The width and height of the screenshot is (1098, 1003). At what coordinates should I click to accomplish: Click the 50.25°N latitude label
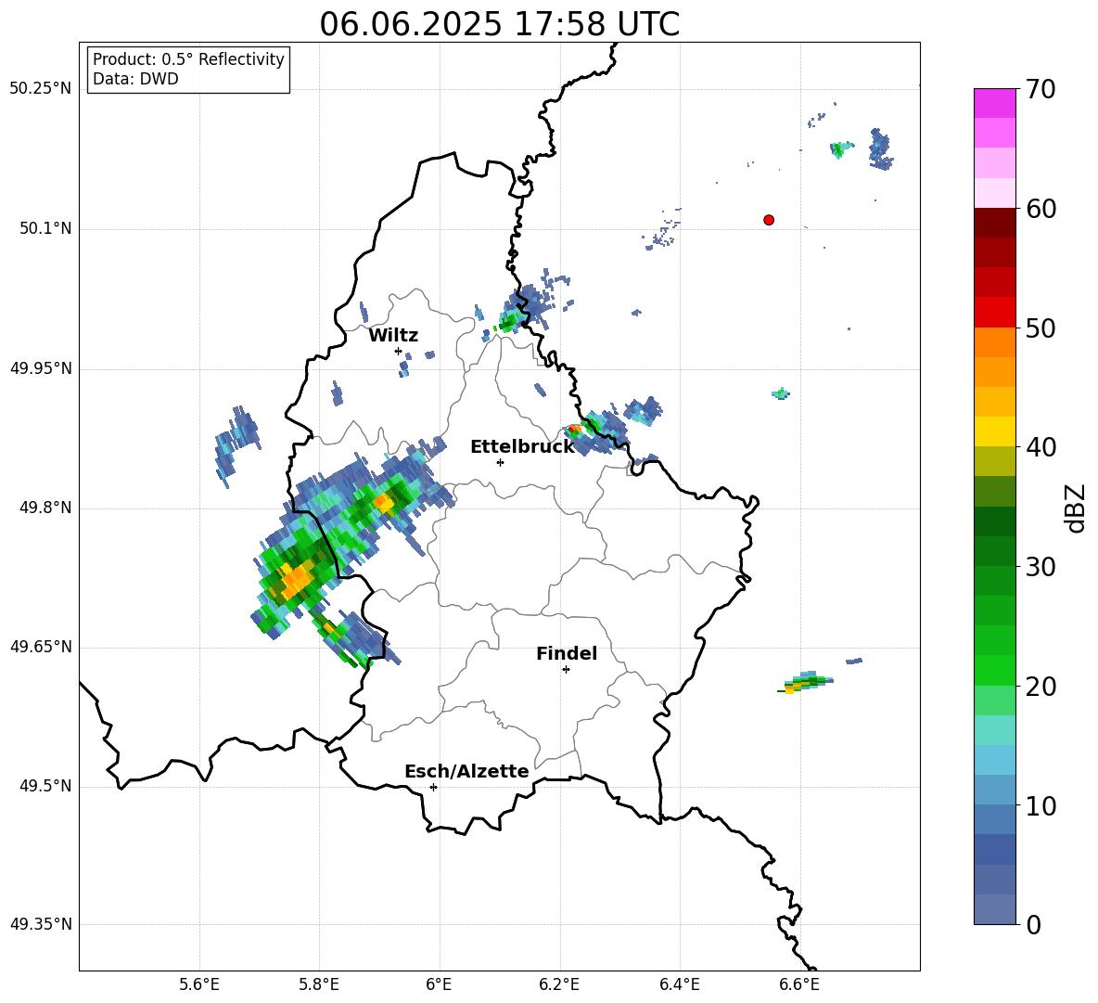tap(41, 89)
